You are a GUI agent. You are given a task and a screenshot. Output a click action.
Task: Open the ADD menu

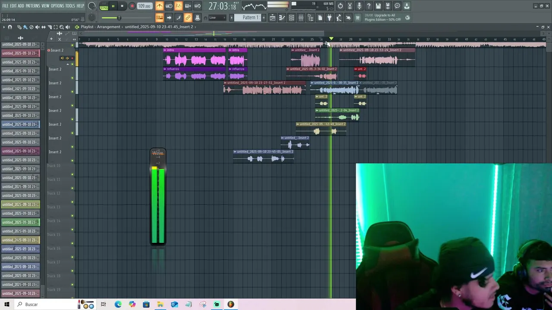(21, 6)
